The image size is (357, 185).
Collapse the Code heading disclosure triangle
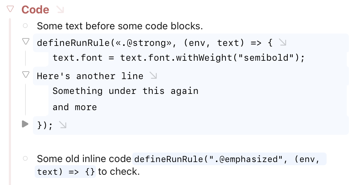10,9
